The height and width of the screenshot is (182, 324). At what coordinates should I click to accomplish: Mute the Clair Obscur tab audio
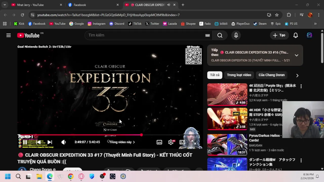[x=169, y=5]
